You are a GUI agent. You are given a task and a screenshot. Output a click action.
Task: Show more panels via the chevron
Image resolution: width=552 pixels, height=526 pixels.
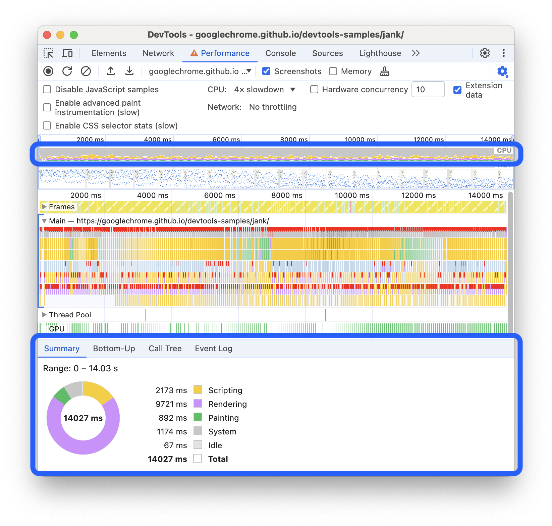(416, 53)
